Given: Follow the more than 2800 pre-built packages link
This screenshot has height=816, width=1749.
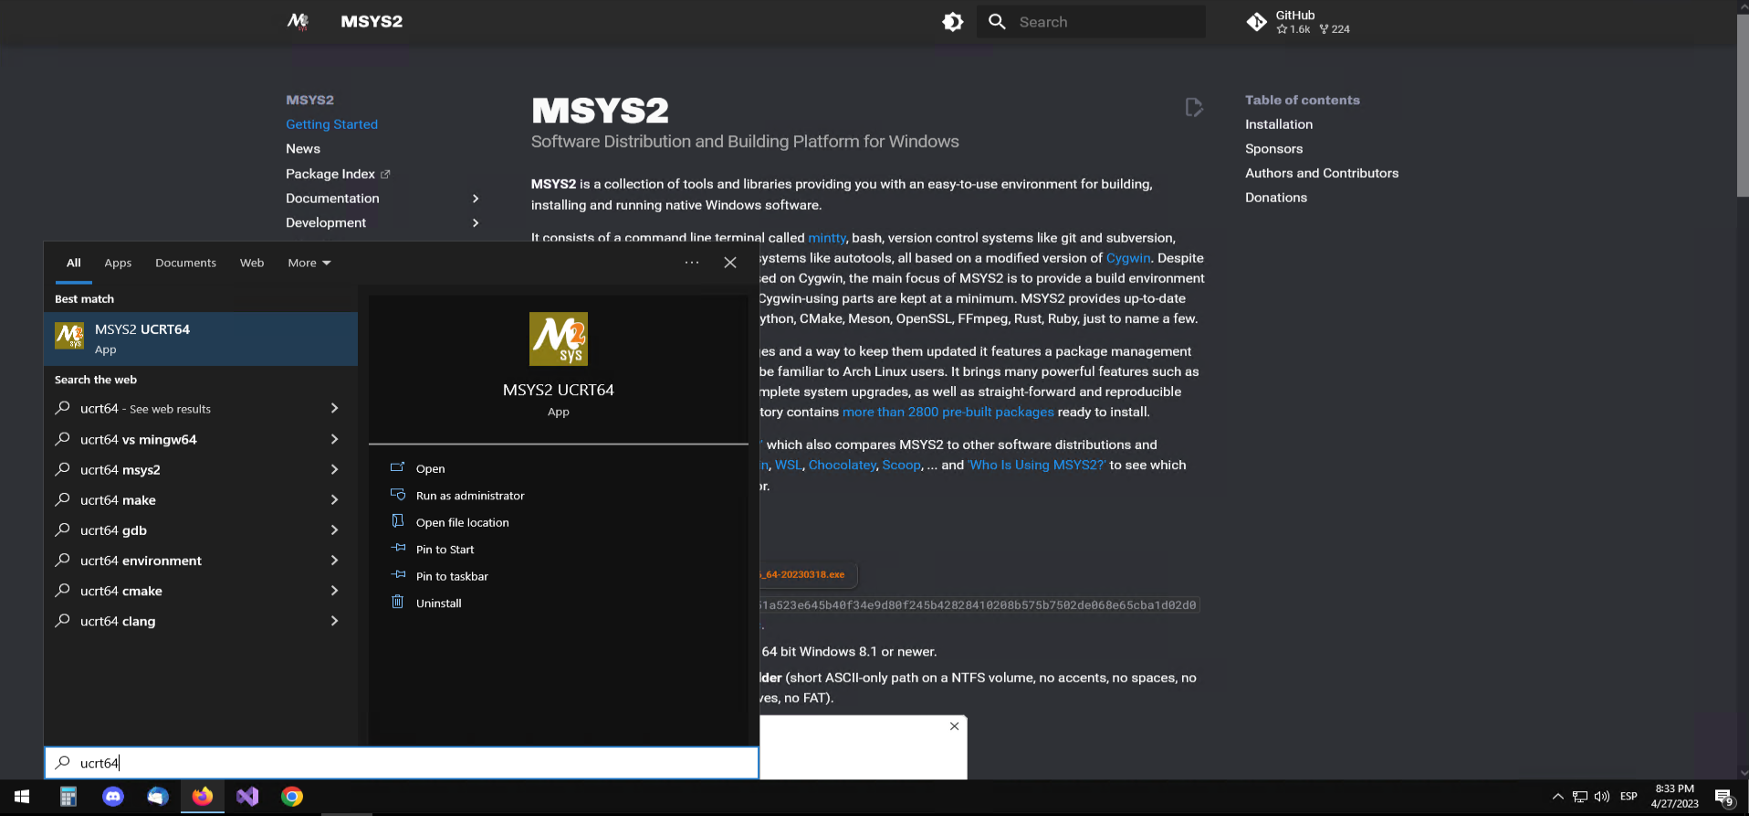Looking at the screenshot, I should tap(948, 412).
